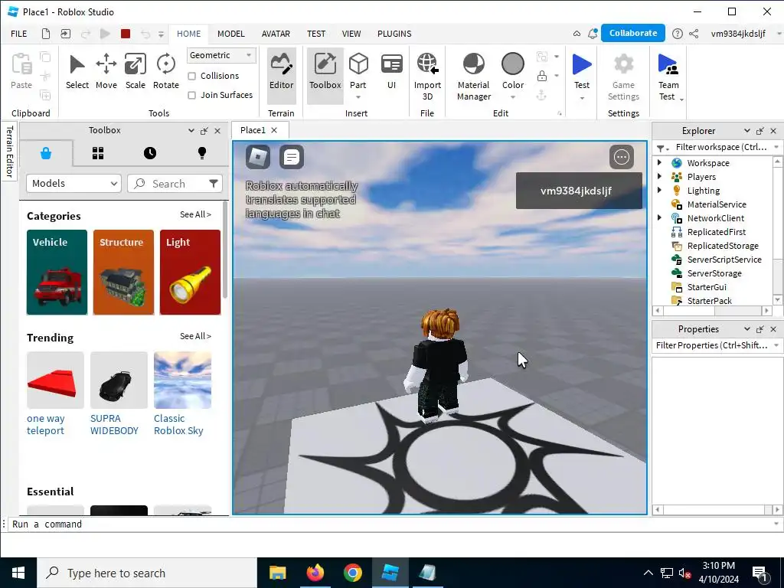Activate the Move tool
Image resolution: width=784 pixels, height=588 pixels.
tap(106, 72)
